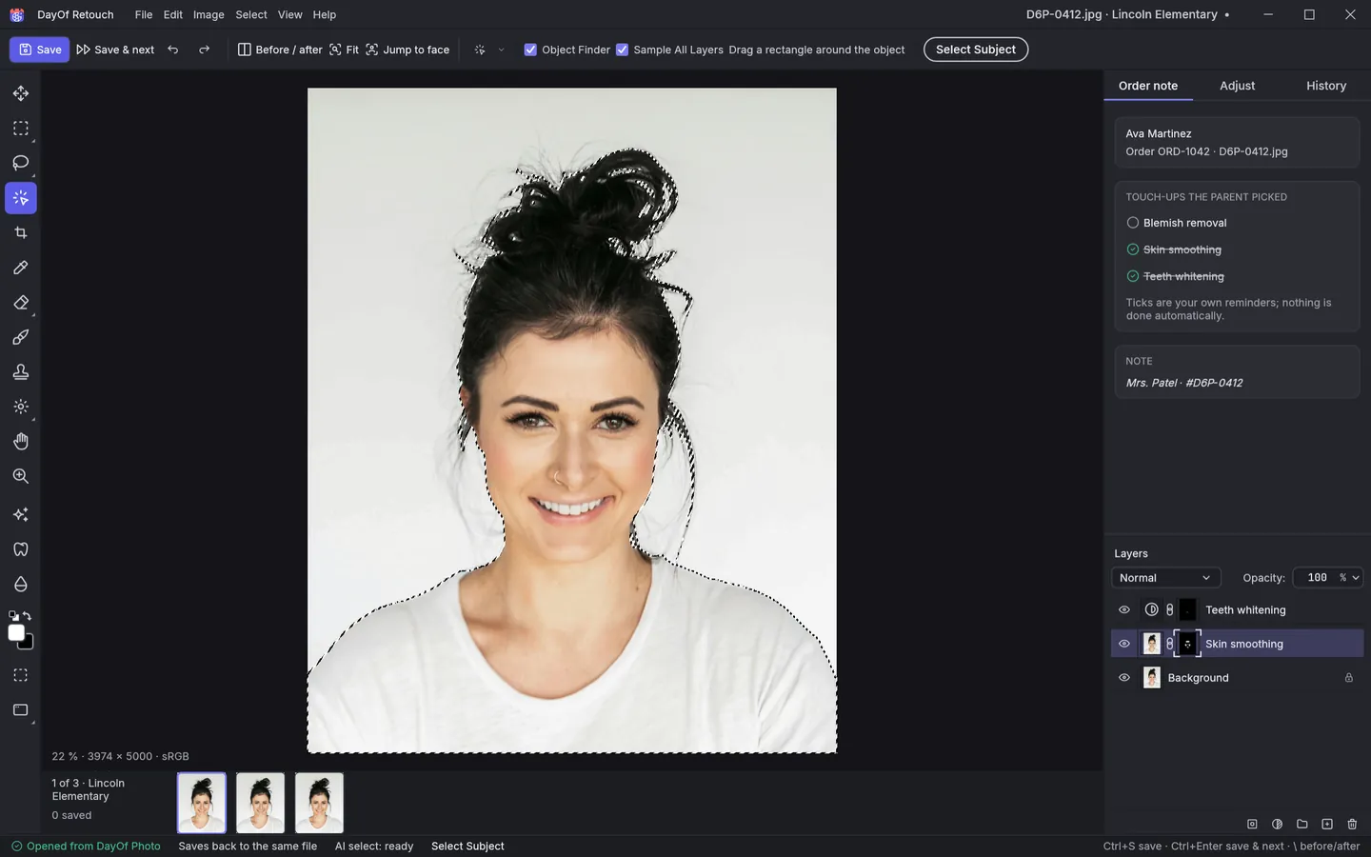
Task: Select the Lasso tool
Action: [21, 163]
